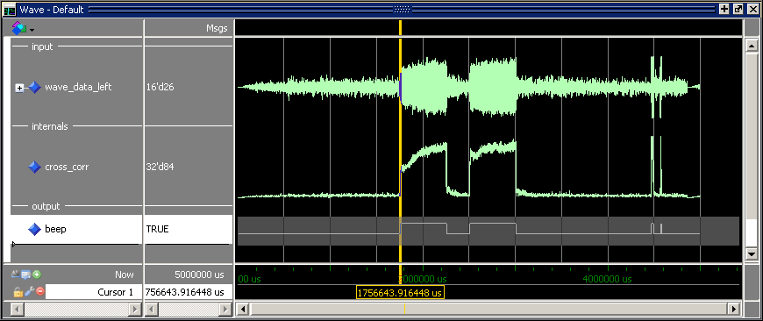Click the Msgs column header
The height and width of the screenshot is (321, 763).
[x=217, y=28]
